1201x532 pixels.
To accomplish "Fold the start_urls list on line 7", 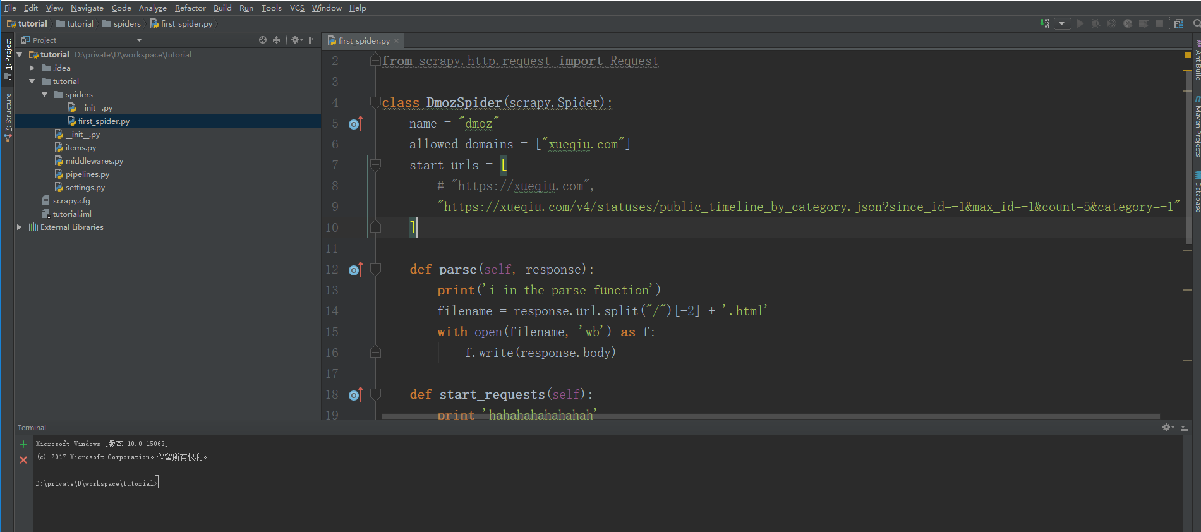I will pos(375,166).
